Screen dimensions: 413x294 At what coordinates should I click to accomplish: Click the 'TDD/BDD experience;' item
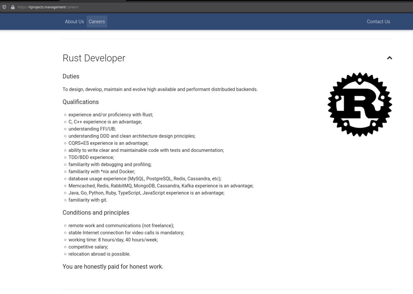[x=91, y=157]
